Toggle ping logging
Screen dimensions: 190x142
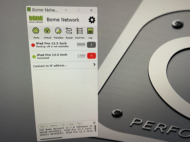click(x=71, y=124)
